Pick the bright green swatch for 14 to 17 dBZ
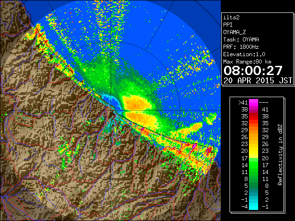This screenshot has height=221, width=295. 254,165
